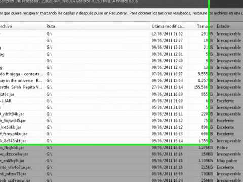Select the file ending in _fsmyp6ku.jar
The image size is (243, 182).
pos(121,134)
